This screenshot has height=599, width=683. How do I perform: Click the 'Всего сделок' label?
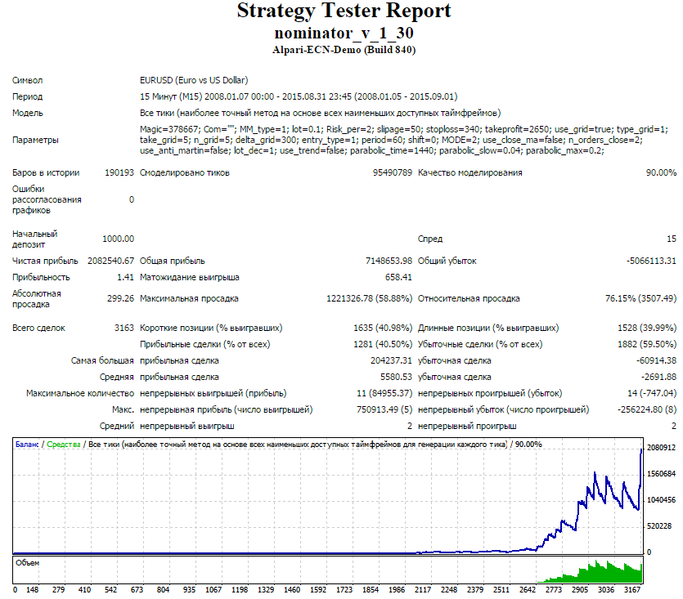[x=38, y=329]
